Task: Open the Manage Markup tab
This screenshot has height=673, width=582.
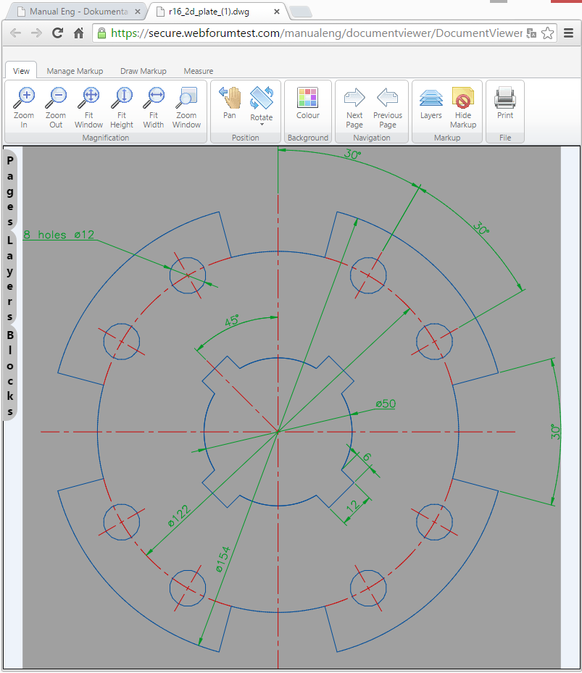Action: coord(75,71)
